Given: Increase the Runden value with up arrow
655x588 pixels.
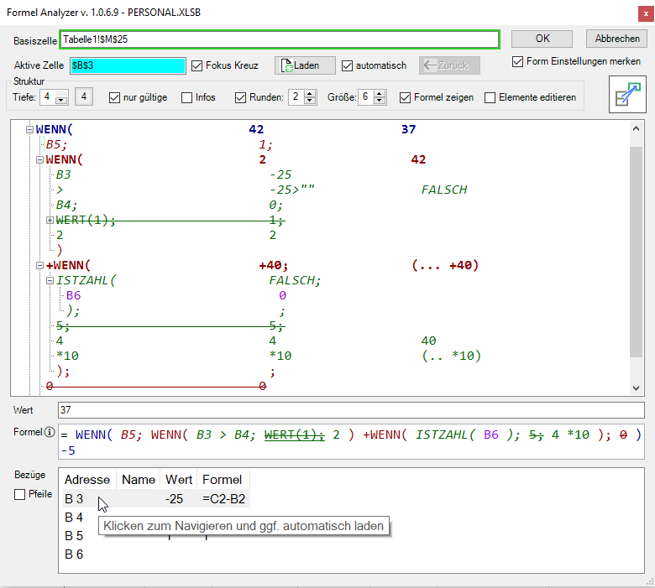Looking at the screenshot, I should coord(310,93).
